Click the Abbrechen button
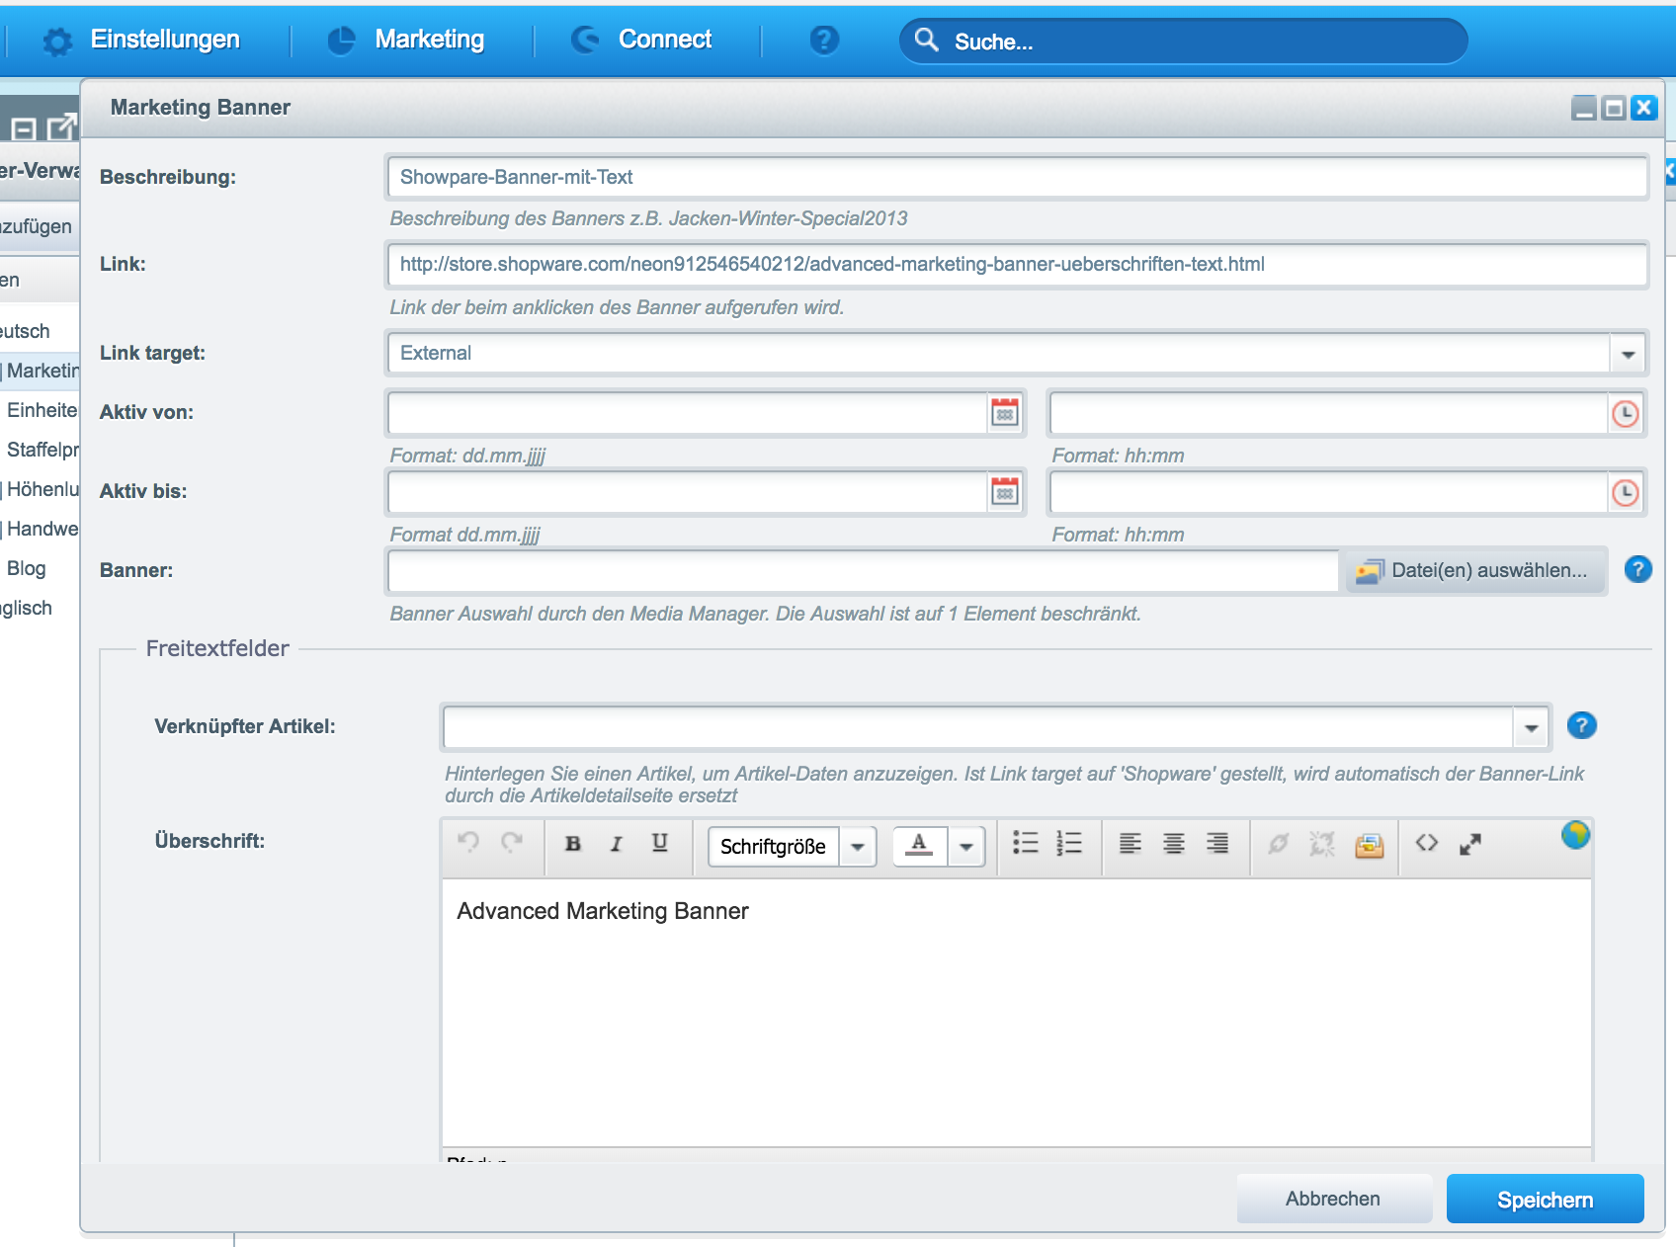This screenshot has width=1676, height=1247. [x=1333, y=1199]
